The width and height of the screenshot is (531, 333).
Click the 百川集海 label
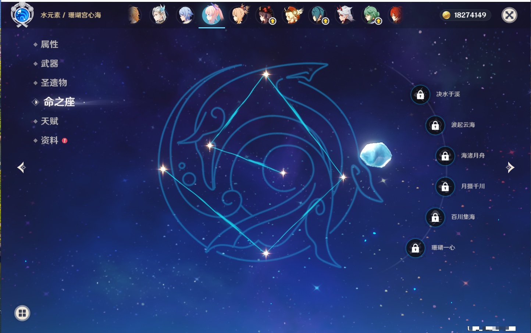tap(463, 217)
